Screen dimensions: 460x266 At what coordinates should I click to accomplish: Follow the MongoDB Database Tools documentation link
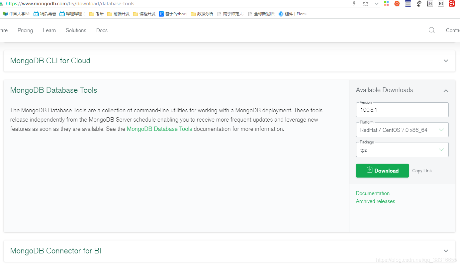click(x=159, y=129)
